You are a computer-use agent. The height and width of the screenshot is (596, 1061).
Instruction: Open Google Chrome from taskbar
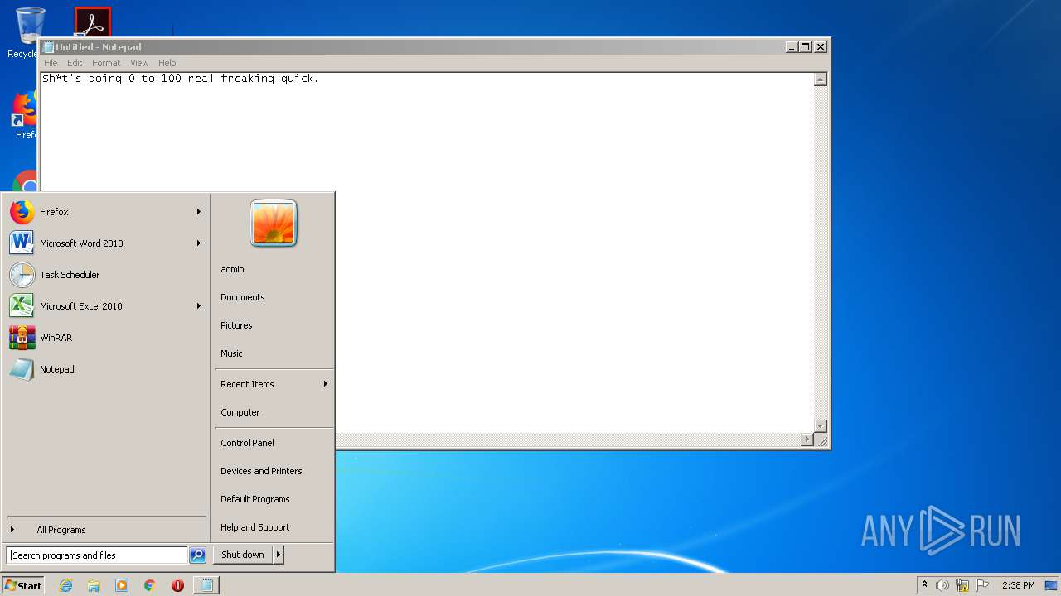point(150,585)
